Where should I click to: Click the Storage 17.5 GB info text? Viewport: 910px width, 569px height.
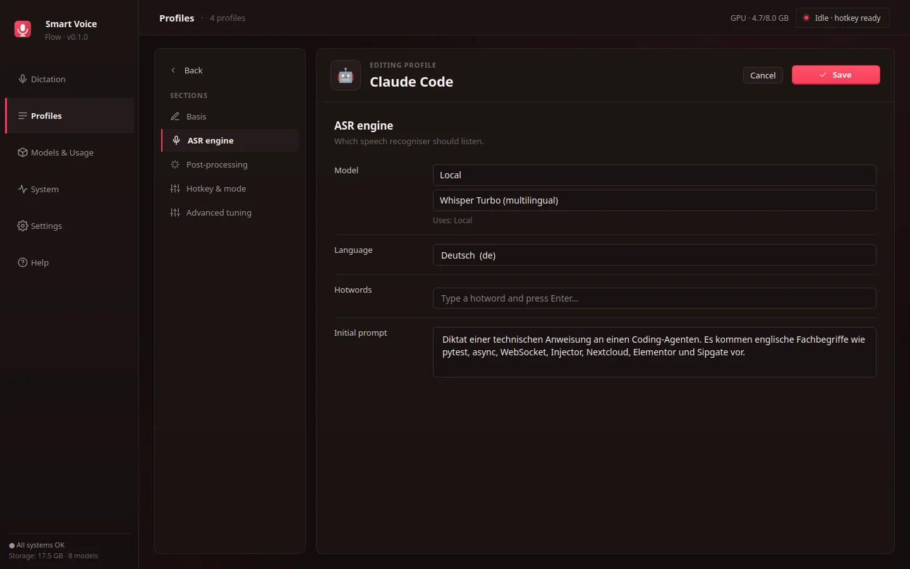[54, 556]
